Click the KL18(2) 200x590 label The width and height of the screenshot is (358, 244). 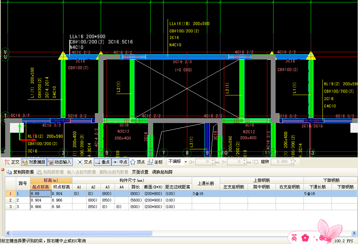[x=45, y=137]
